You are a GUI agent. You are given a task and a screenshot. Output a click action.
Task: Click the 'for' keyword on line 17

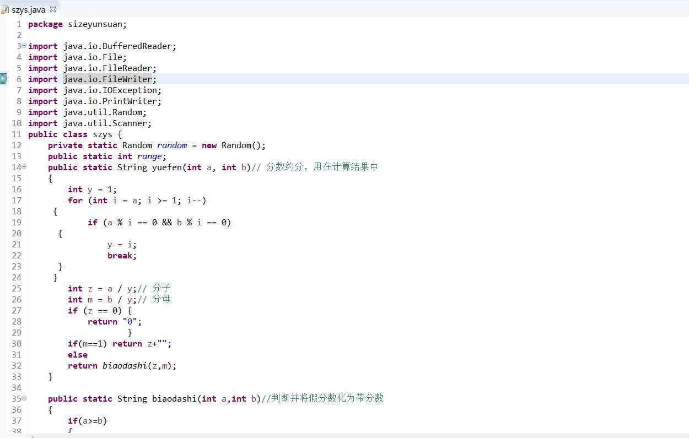click(76, 201)
